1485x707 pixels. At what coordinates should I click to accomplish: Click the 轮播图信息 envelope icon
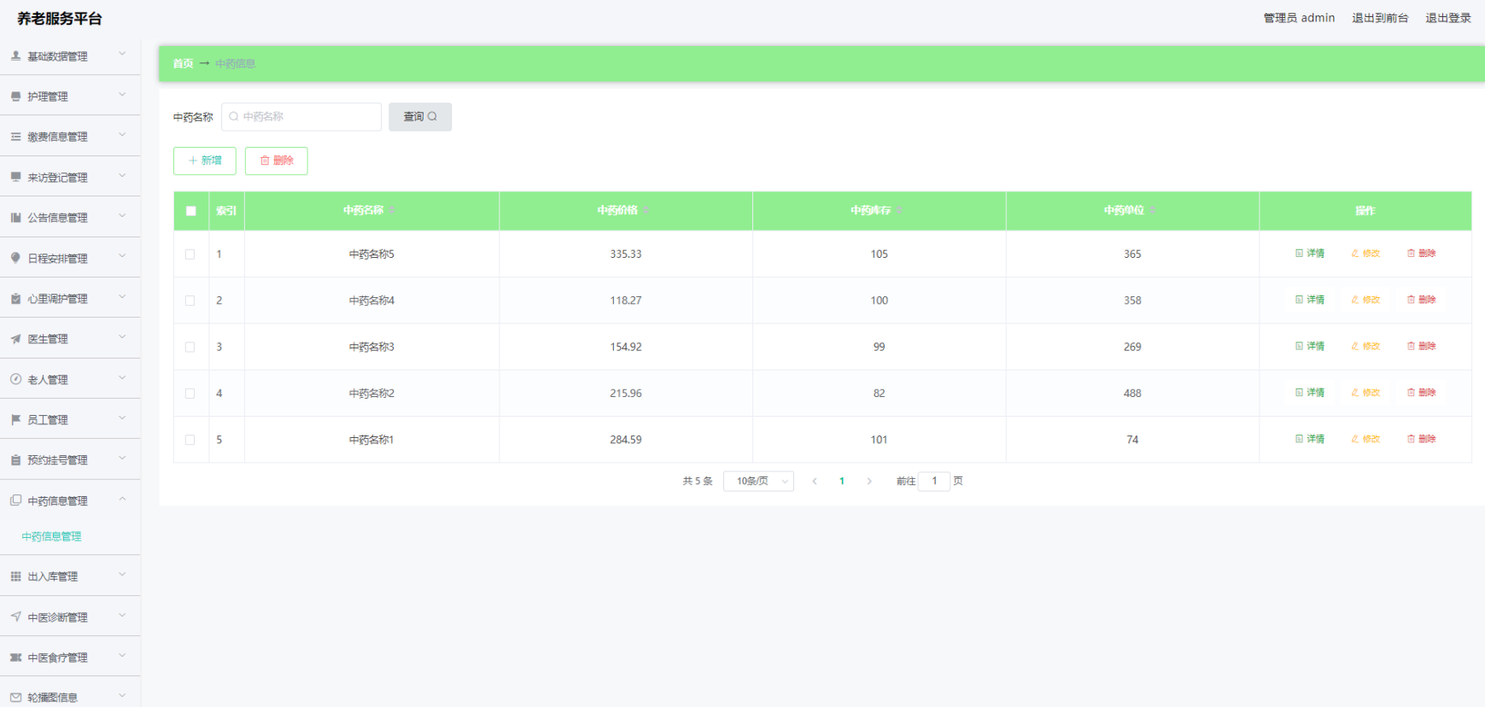(15, 698)
